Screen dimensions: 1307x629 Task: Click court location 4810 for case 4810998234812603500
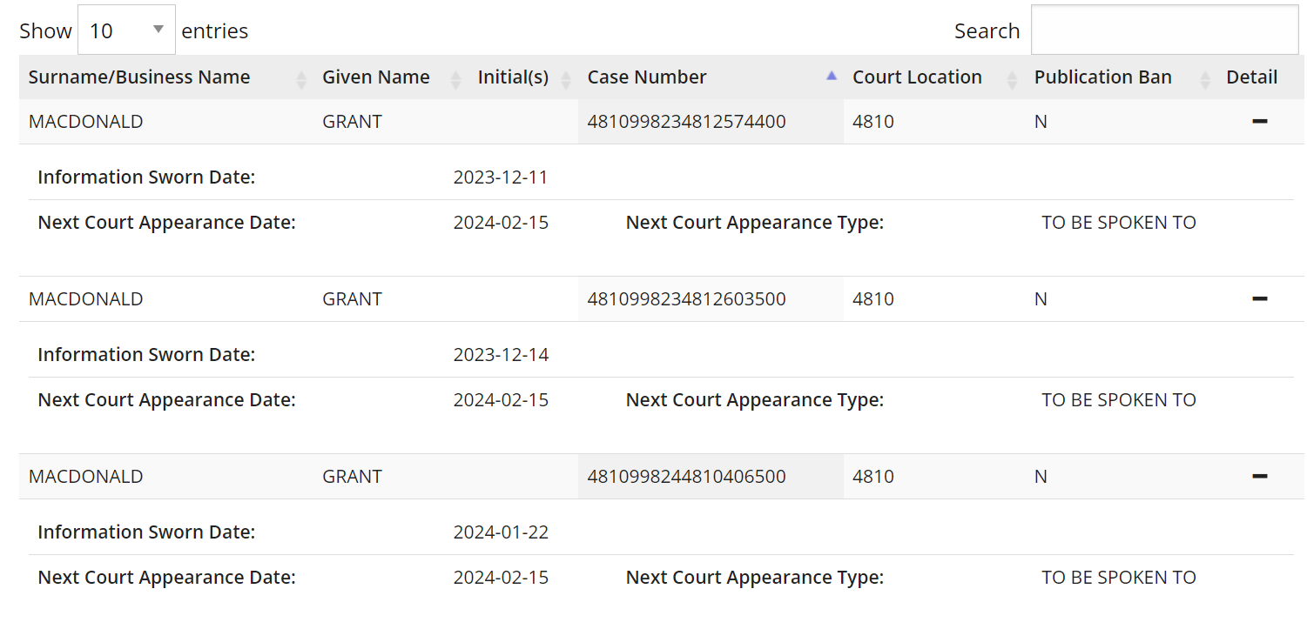(873, 299)
